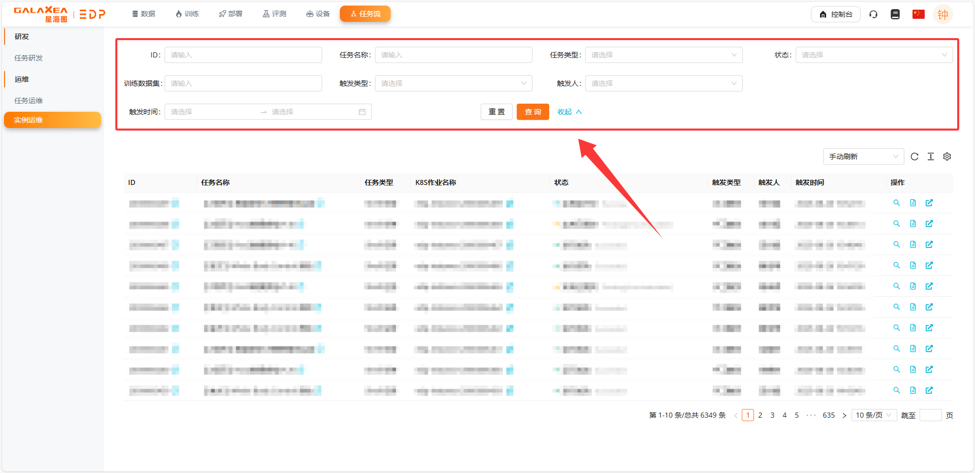Select 任务运维 in the sidebar
The image size is (975, 473).
pyautogui.click(x=28, y=101)
